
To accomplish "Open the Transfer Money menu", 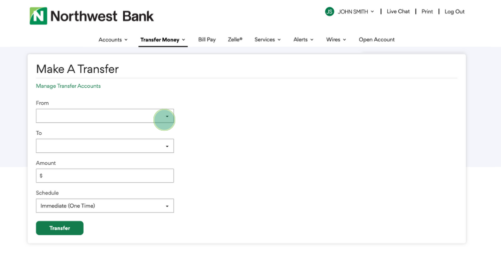I will pos(163,40).
